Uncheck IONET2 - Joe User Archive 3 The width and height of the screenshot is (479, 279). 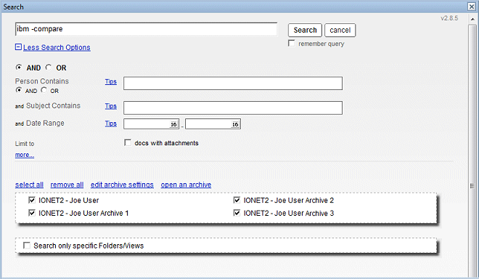[x=237, y=213]
